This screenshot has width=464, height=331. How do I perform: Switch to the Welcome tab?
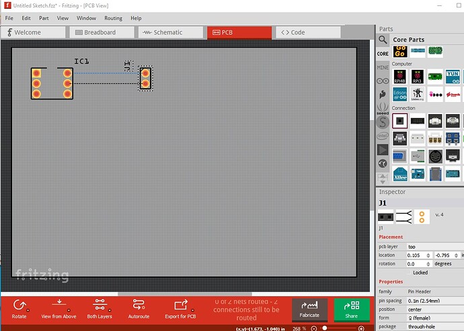tap(33, 32)
